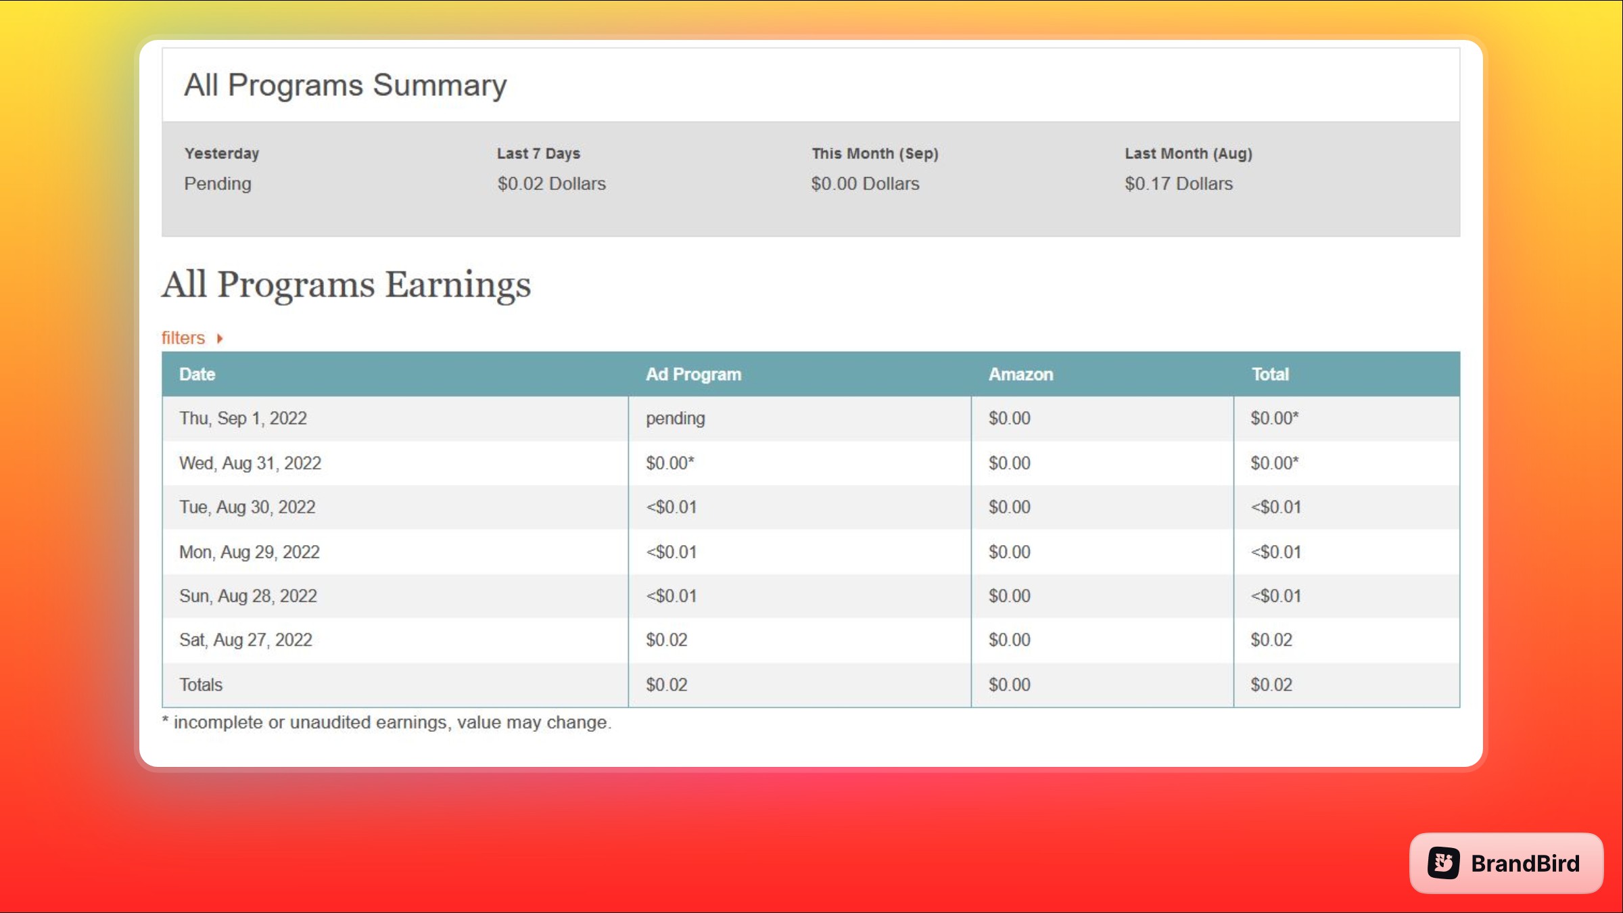Click the Amazon column header
Viewport: 1623px width, 913px height.
pyautogui.click(x=1020, y=374)
